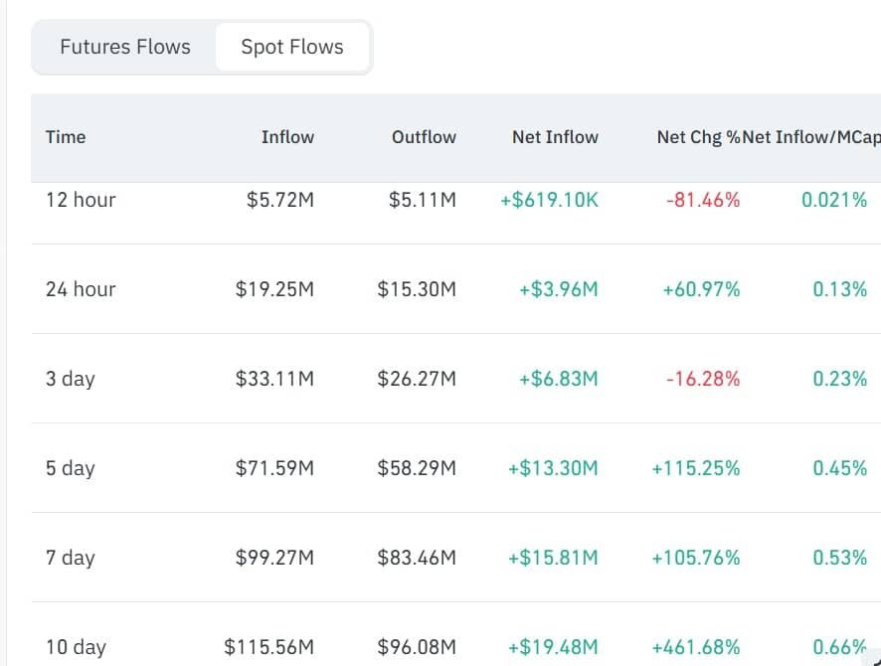The width and height of the screenshot is (881, 666).
Task: Select the 10 day row label
Action: [x=76, y=647]
